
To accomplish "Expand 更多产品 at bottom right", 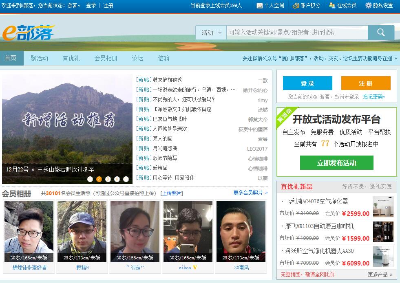I will [x=380, y=274].
